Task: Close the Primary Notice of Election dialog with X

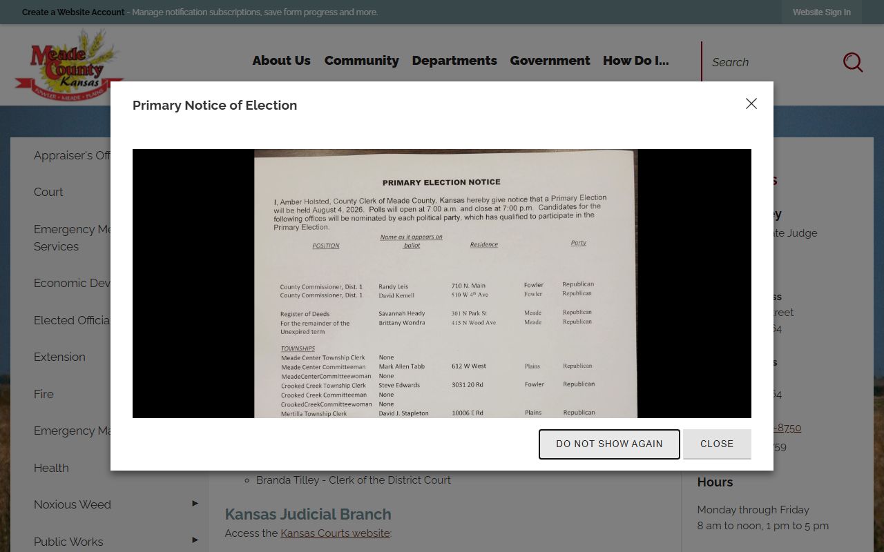Action: point(751,103)
